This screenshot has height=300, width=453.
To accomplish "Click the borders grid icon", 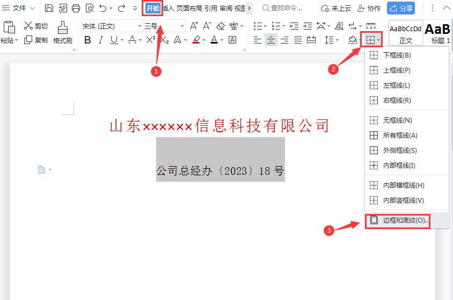I will click(x=370, y=40).
